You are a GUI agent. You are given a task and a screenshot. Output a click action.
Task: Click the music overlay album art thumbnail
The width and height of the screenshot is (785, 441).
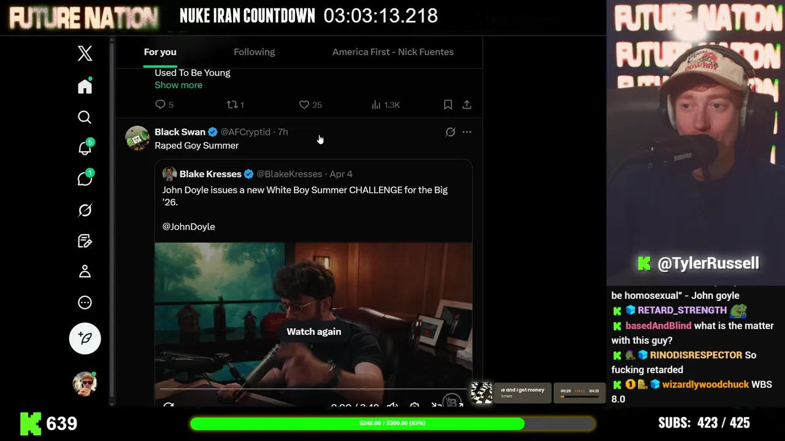tap(481, 393)
